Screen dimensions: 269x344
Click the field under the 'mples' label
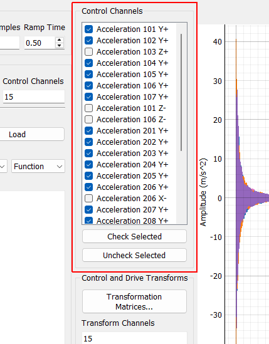click(9, 43)
